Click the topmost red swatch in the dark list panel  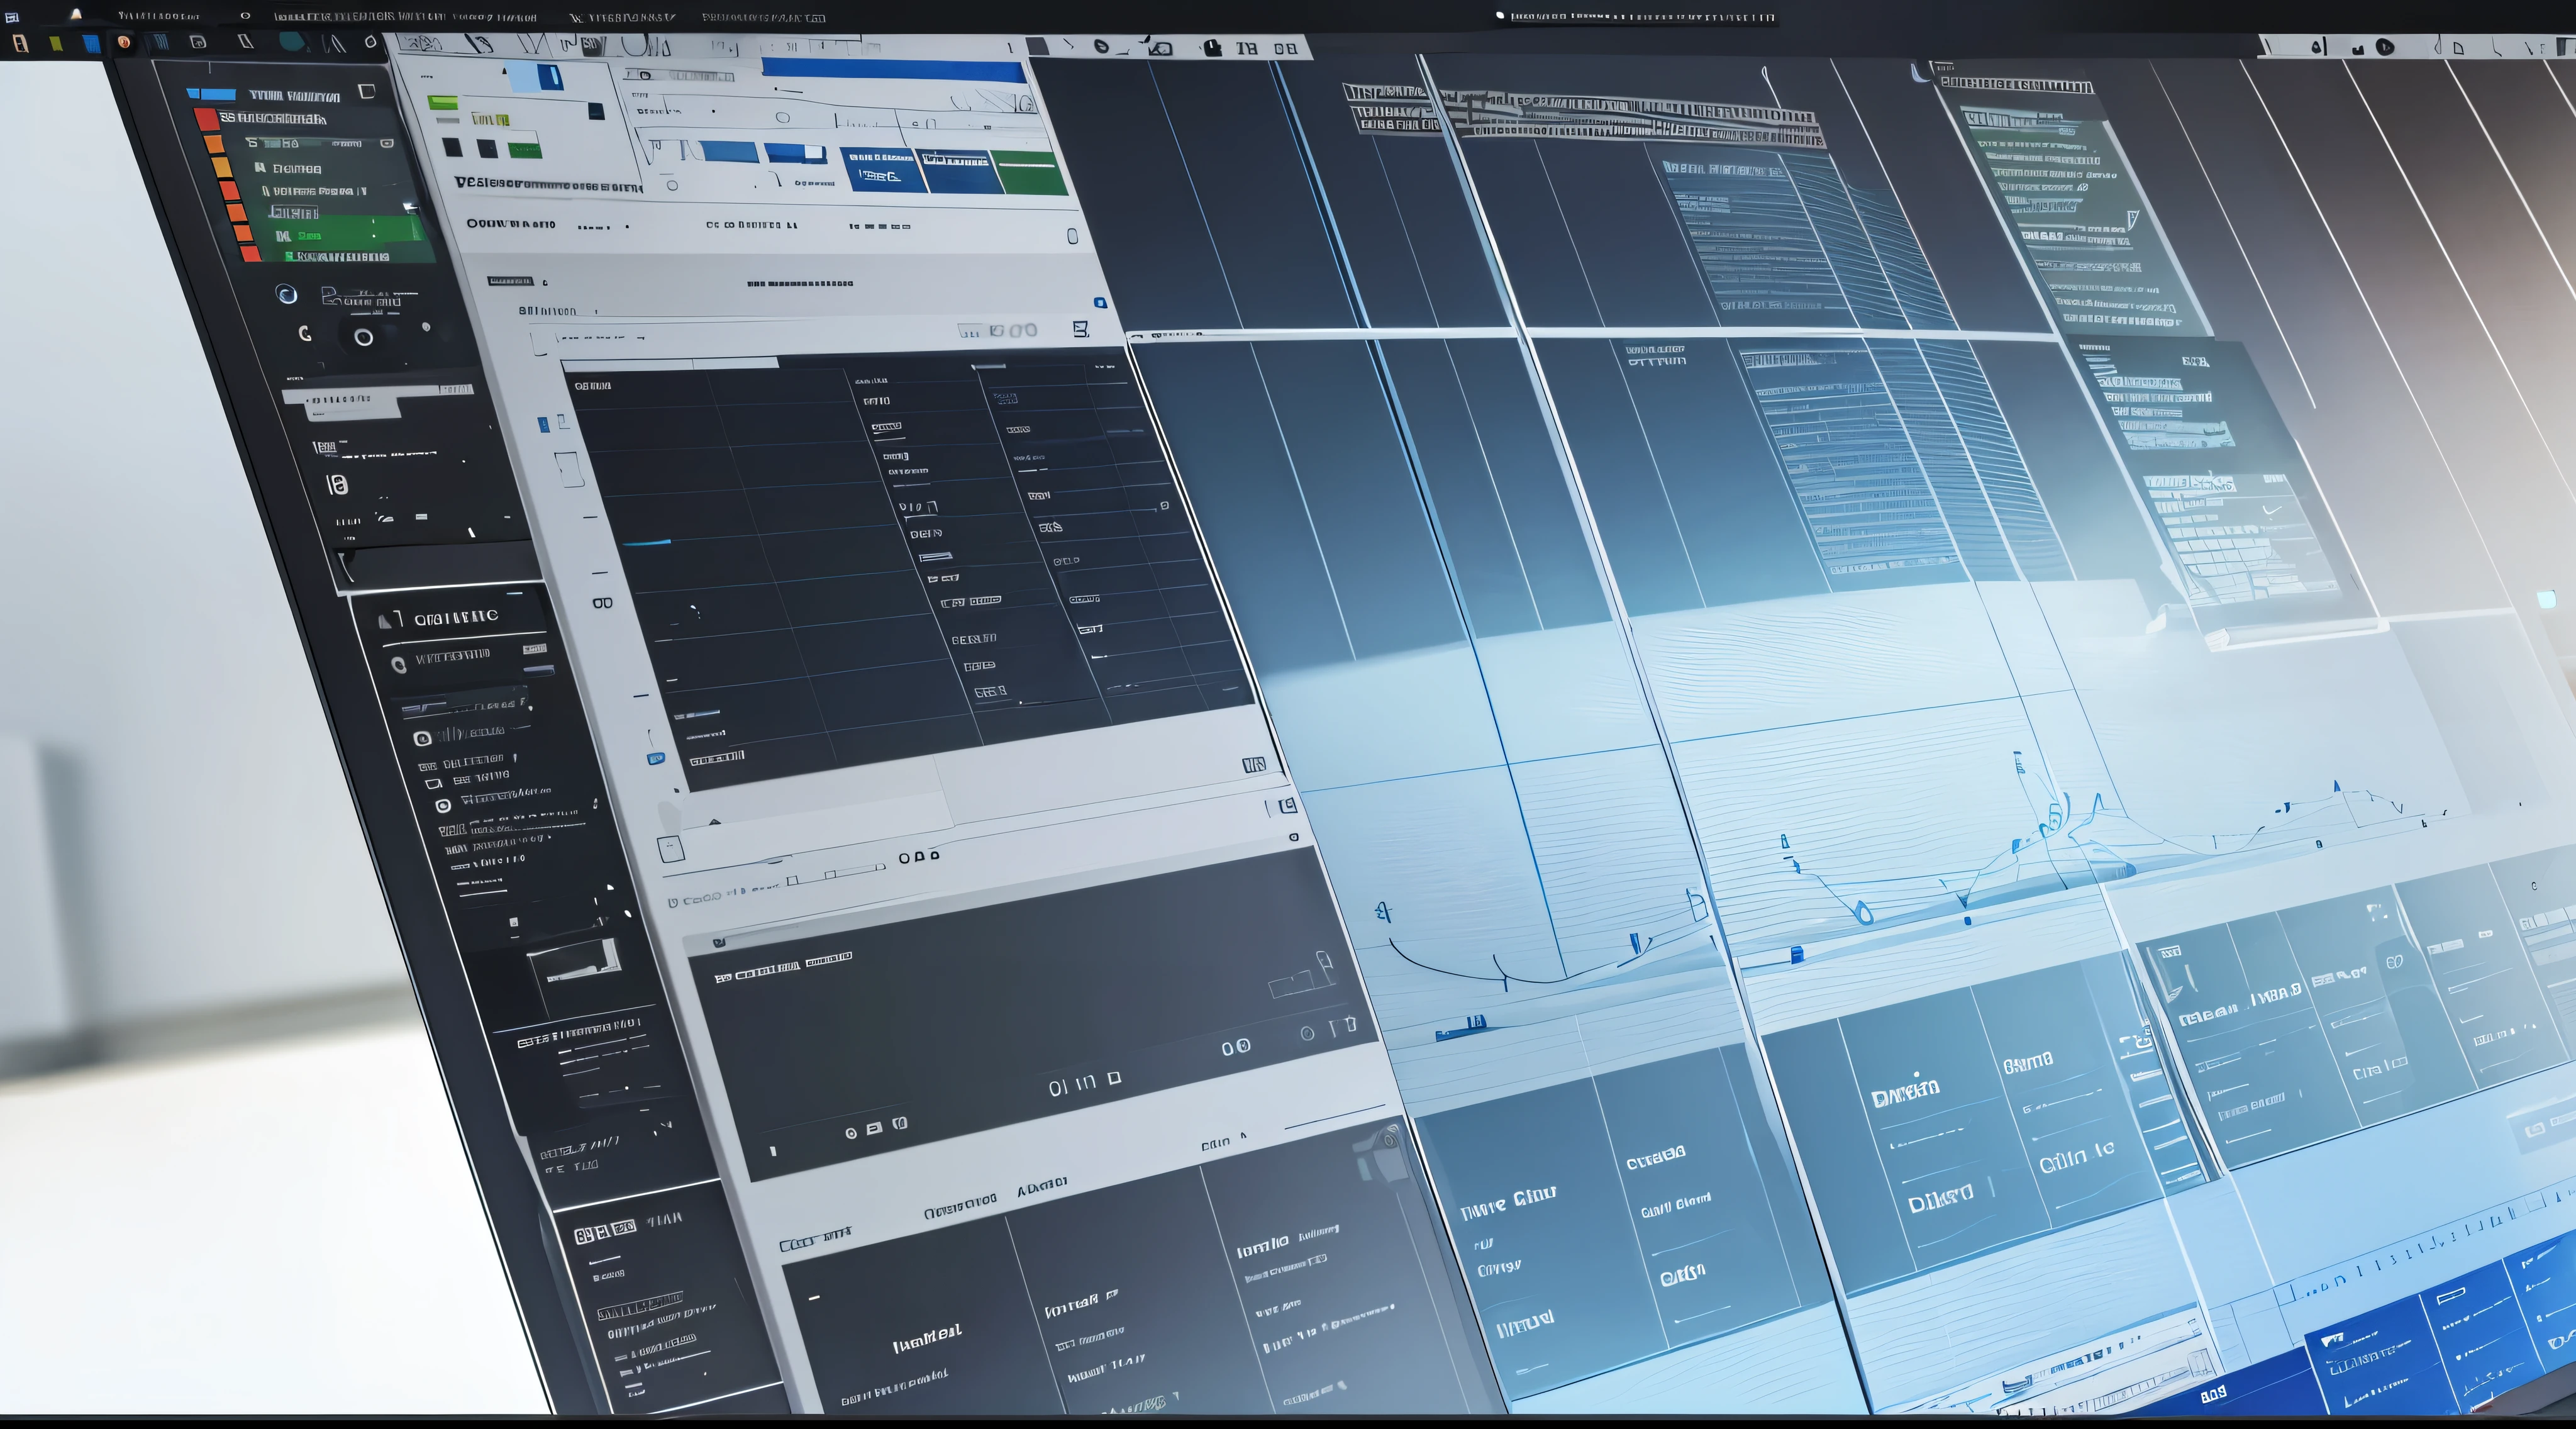[206, 120]
